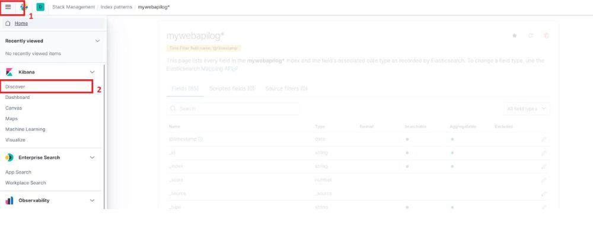Image resolution: width=593 pixels, height=231 pixels.
Task: Go to the Home link
Action: click(21, 24)
